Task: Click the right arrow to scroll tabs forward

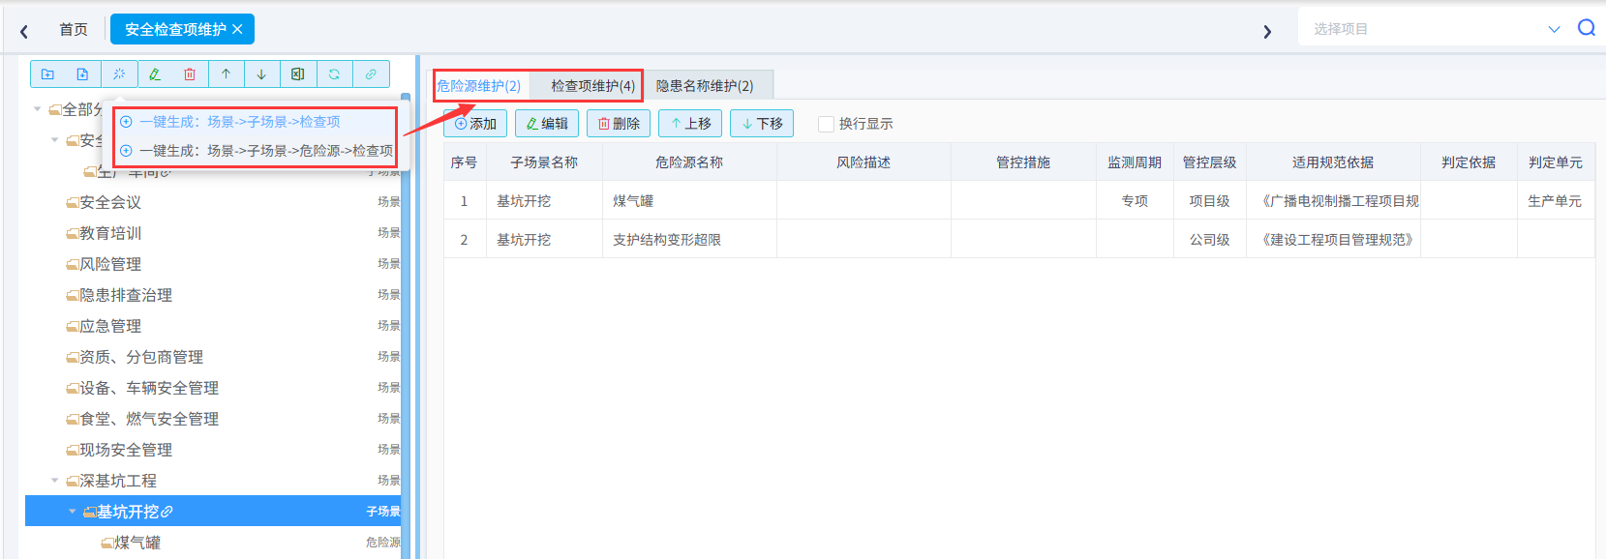Action: [x=1267, y=31]
